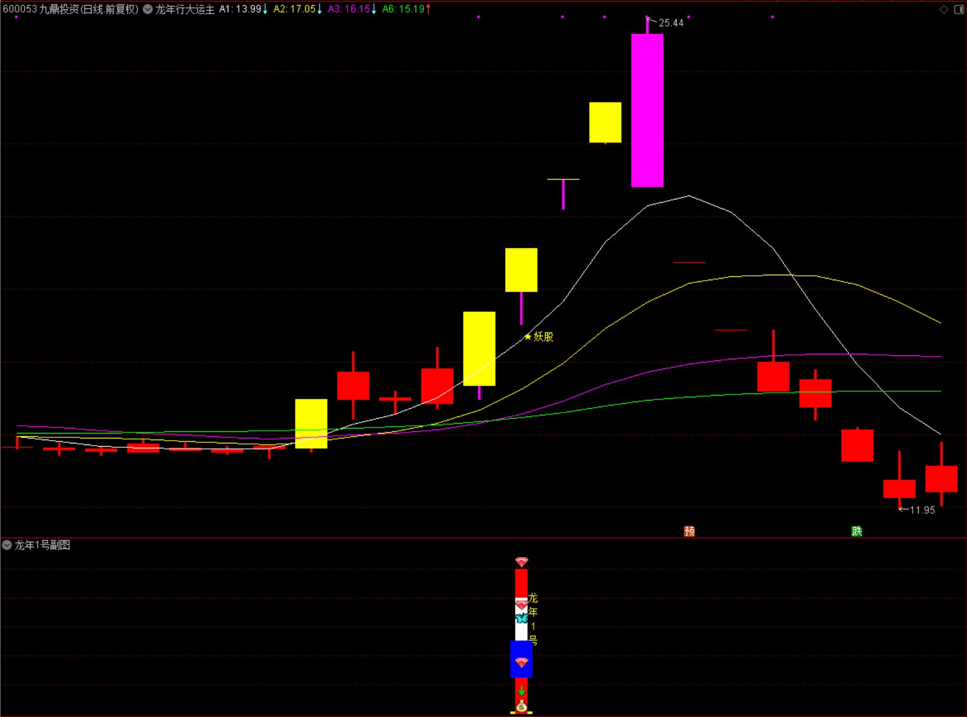This screenshot has width=967, height=717.
Task: Select the yellow candle left of the magenta candle
Action: click(605, 122)
